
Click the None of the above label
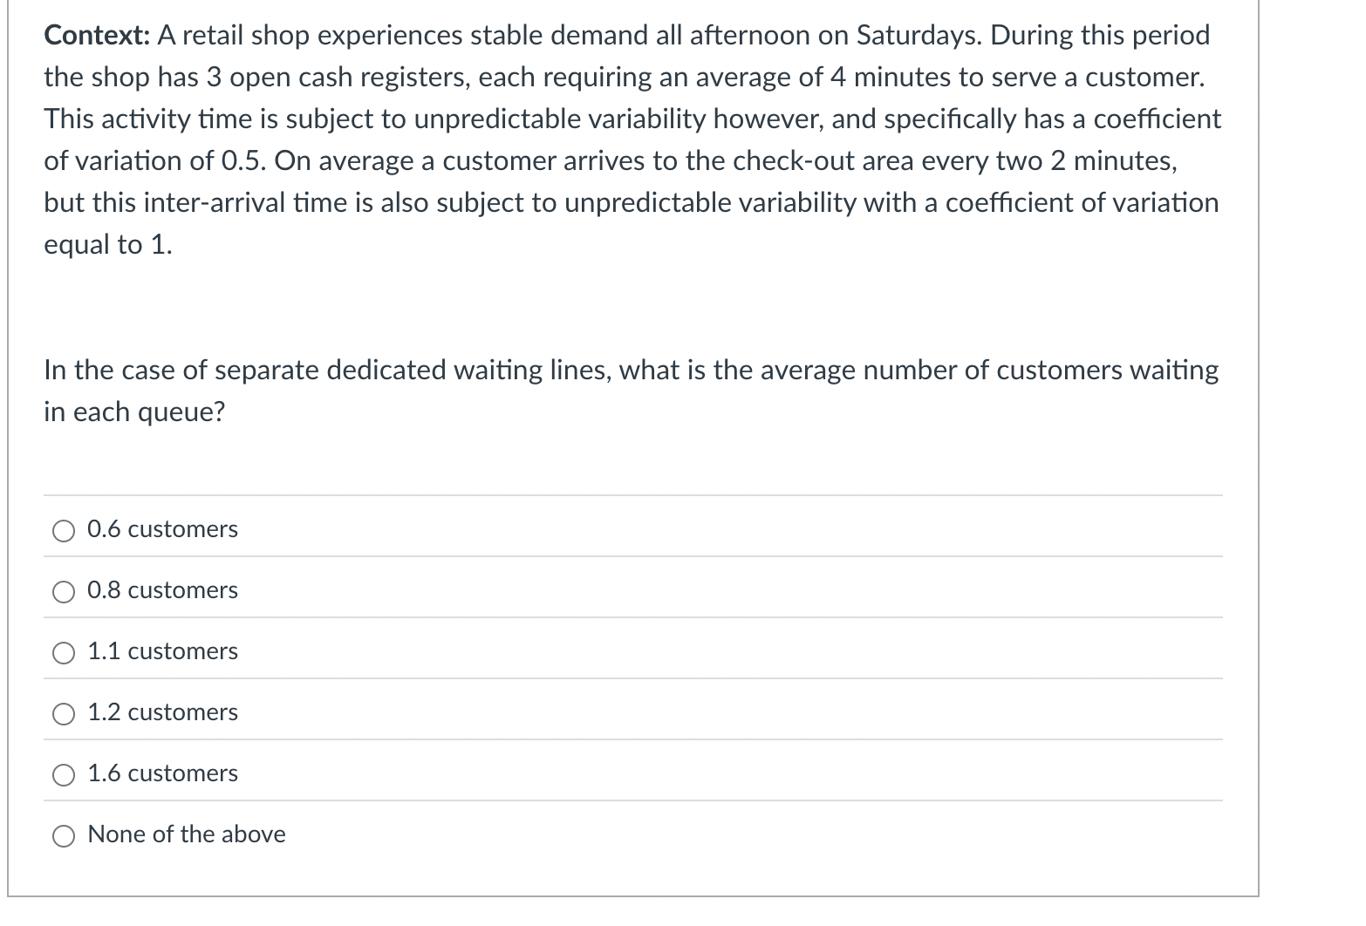186,835
